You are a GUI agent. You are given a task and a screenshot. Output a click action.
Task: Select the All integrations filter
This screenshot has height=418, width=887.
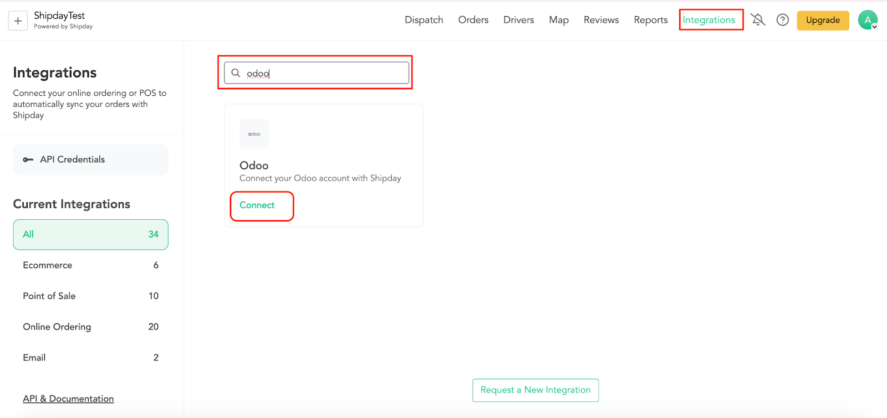point(90,234)
